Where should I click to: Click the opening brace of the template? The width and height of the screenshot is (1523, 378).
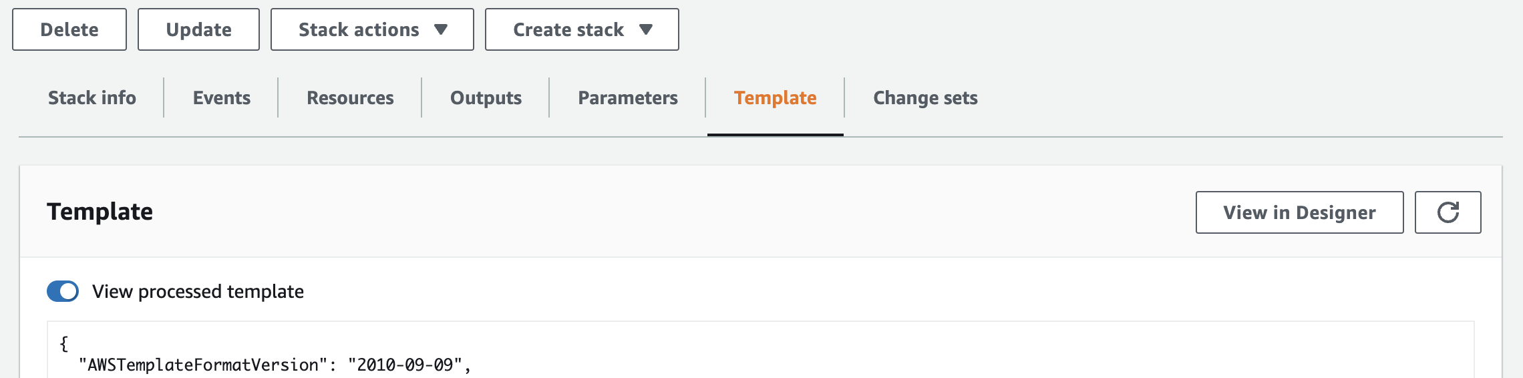click(x=64, y=344)
